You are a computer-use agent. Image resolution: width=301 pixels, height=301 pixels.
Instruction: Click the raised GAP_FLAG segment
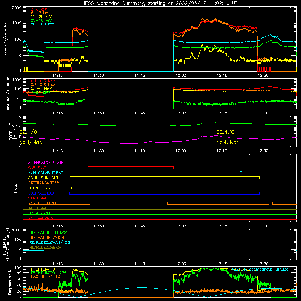131,167
